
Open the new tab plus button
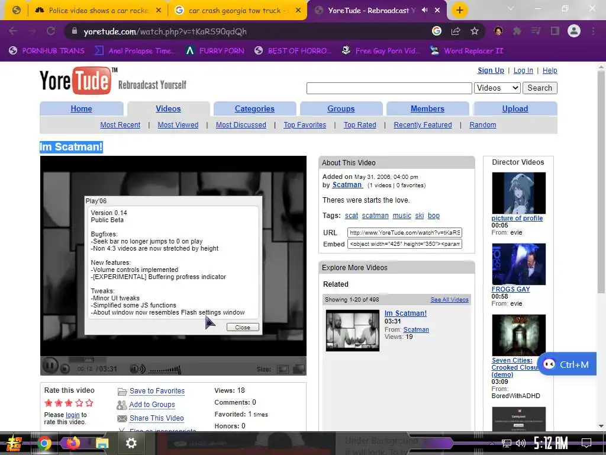(x=459, y=10)
